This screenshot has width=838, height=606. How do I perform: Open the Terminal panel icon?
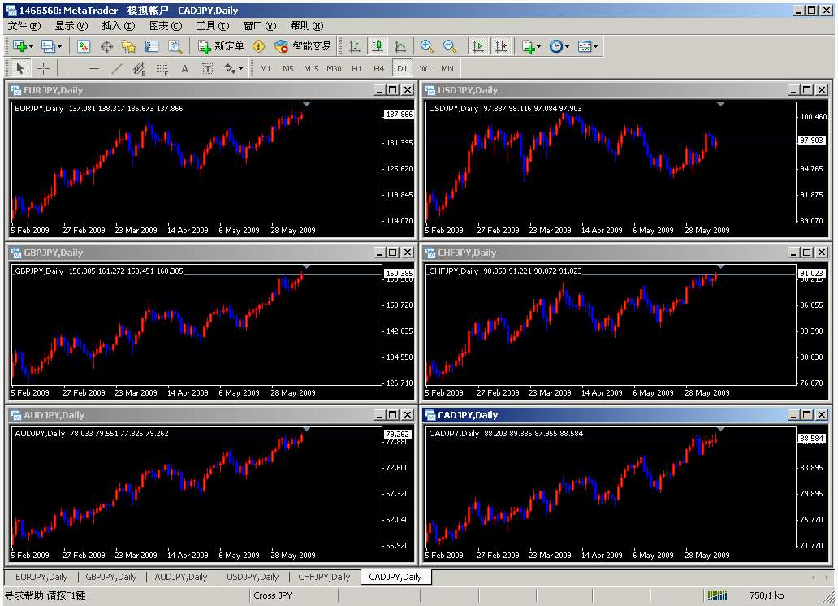tap(152, 46)
